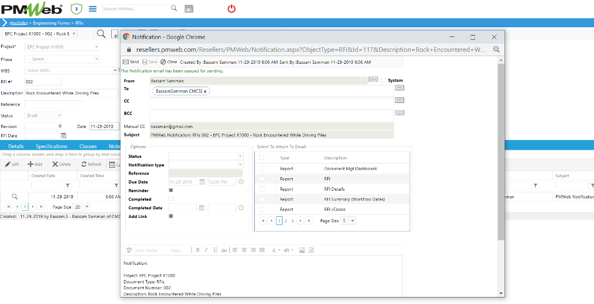Toggle spell check in editor toolbar

129,250
